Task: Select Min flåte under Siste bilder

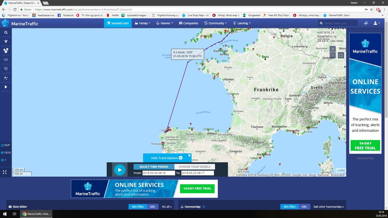Action: click(x=138, y=207)
